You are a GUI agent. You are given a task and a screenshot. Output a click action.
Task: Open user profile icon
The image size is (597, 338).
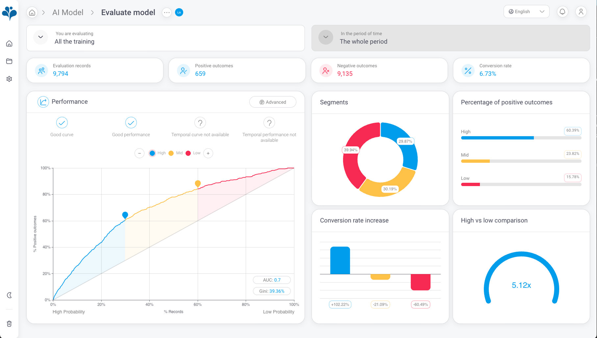[581, 12]
